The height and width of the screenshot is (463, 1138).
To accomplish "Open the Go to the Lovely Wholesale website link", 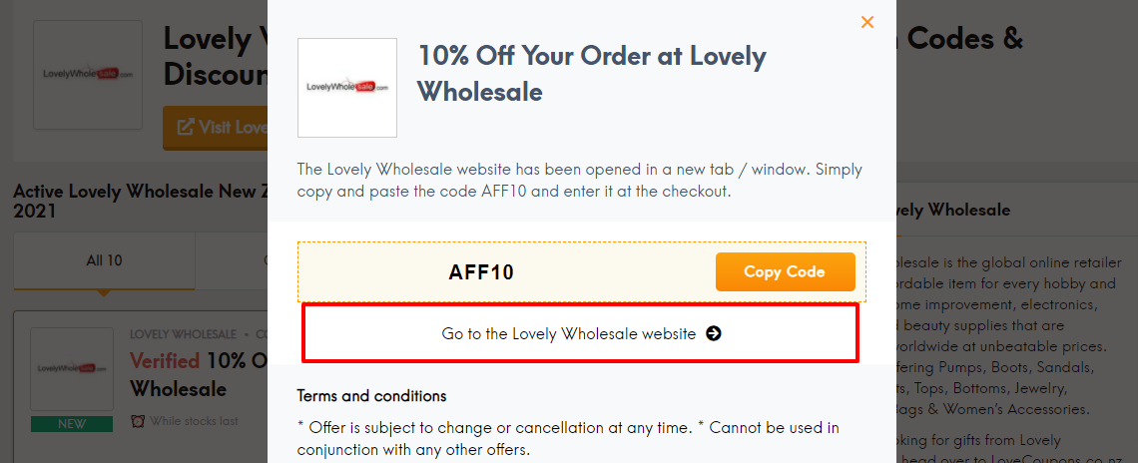I will (x=581, y=334).
